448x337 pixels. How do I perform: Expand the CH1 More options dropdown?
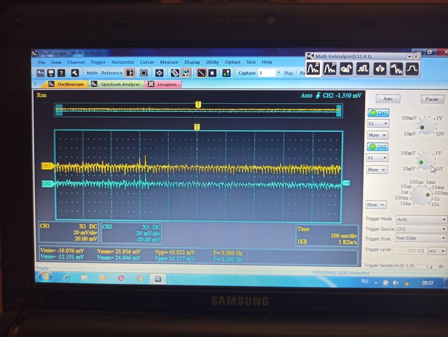377,135
